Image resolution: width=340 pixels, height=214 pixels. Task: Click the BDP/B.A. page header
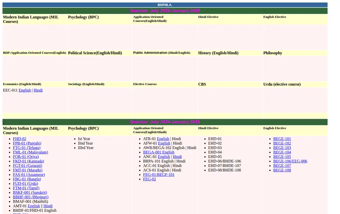tap(165, 5)
